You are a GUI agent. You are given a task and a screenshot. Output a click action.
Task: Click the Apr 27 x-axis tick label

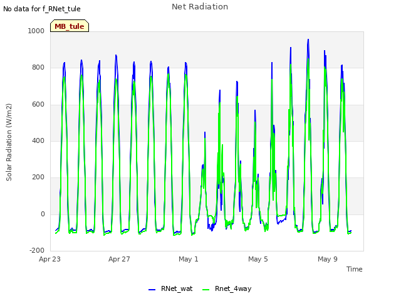[119, 259]
